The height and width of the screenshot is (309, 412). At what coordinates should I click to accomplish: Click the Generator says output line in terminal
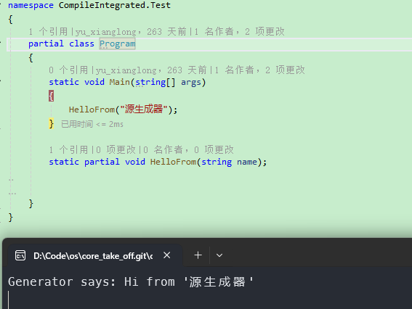point(131,282)
